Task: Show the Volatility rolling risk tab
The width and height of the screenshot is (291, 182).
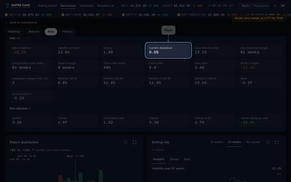Action: tap(159, 159)
